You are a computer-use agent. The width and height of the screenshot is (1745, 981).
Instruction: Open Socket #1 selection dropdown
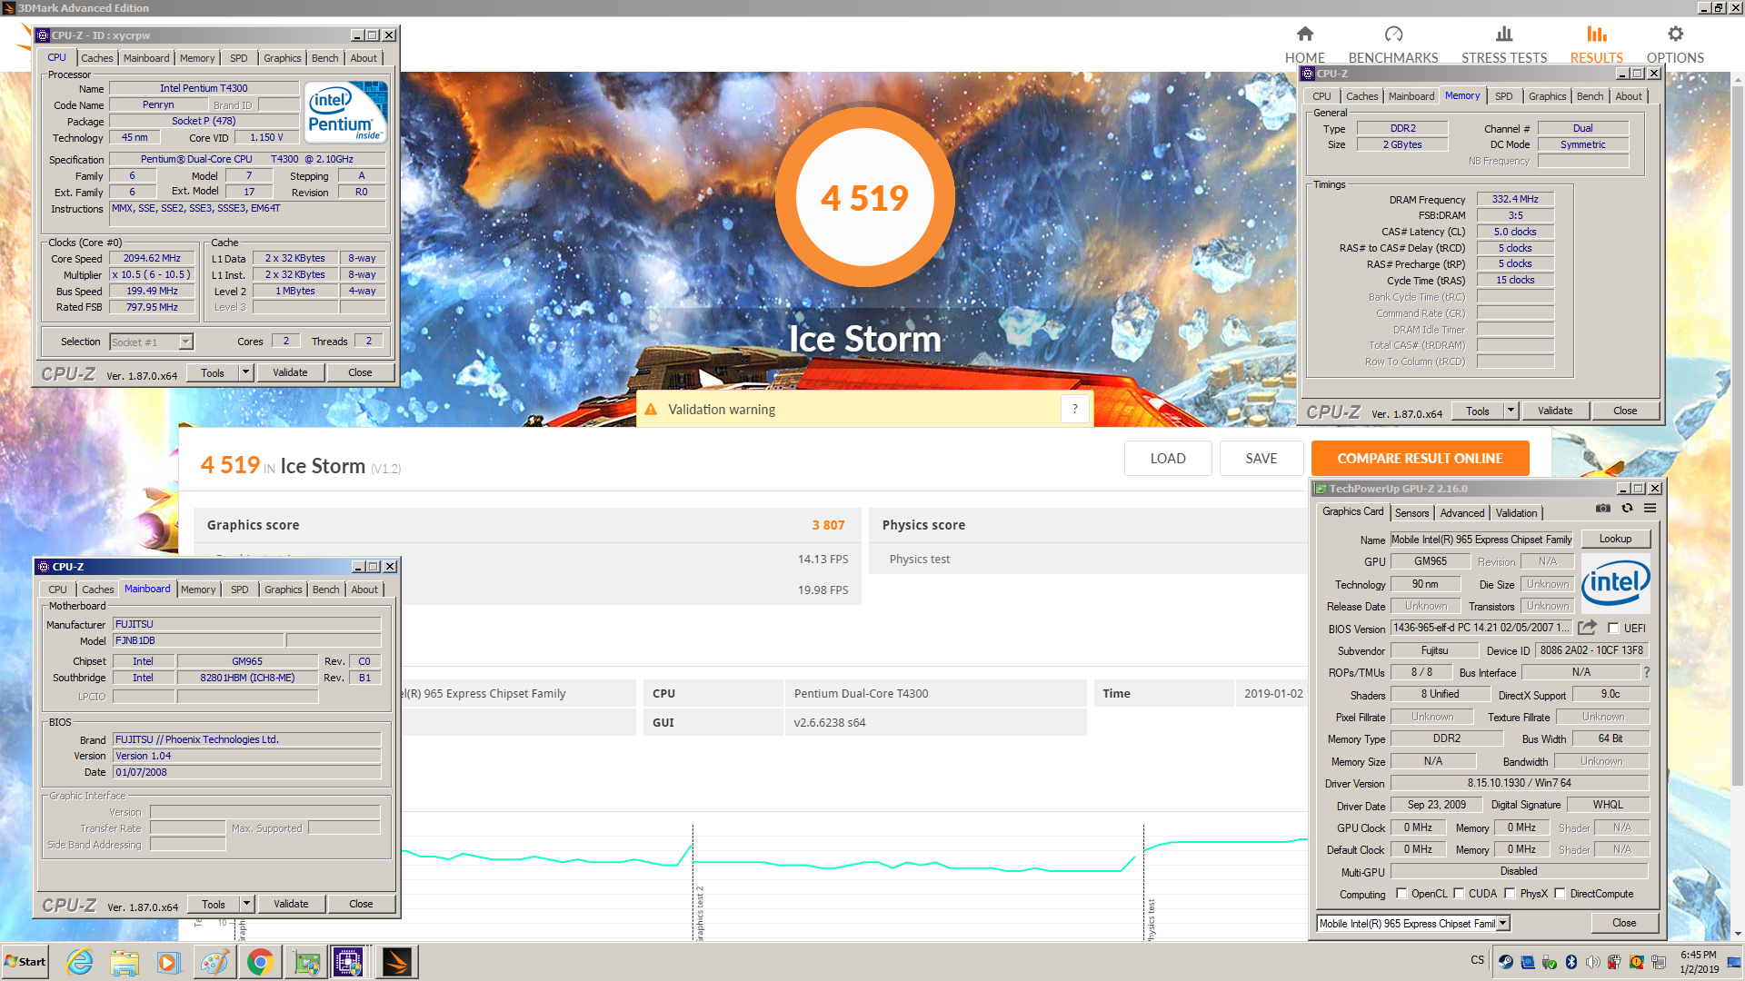coord(185,342)
